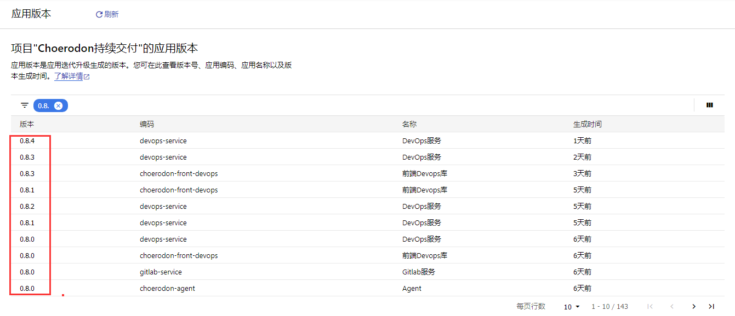Viewport: 735px width, 316px height.
Task: Go to the previous page
Action: click(x=672, y=307)
